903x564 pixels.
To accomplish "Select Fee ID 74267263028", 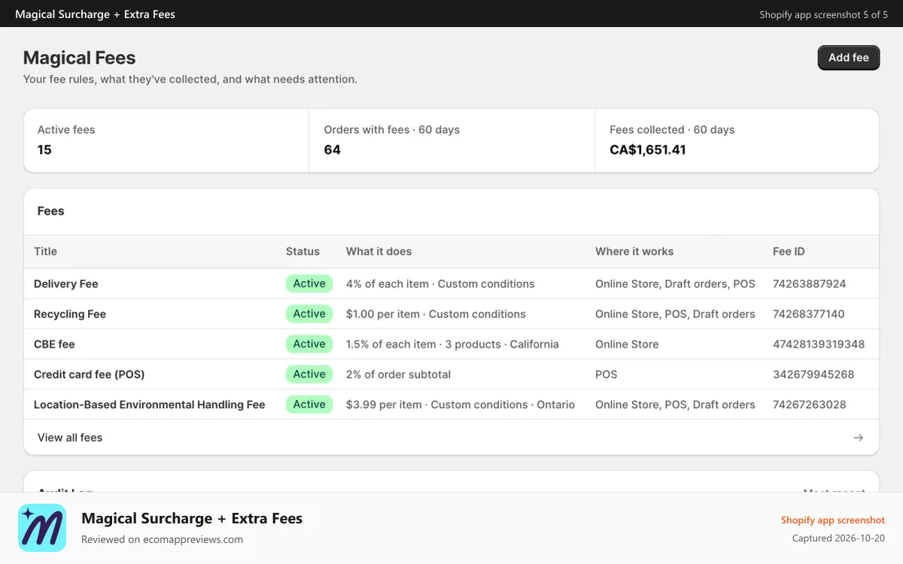I will click(x=810, y=405).
